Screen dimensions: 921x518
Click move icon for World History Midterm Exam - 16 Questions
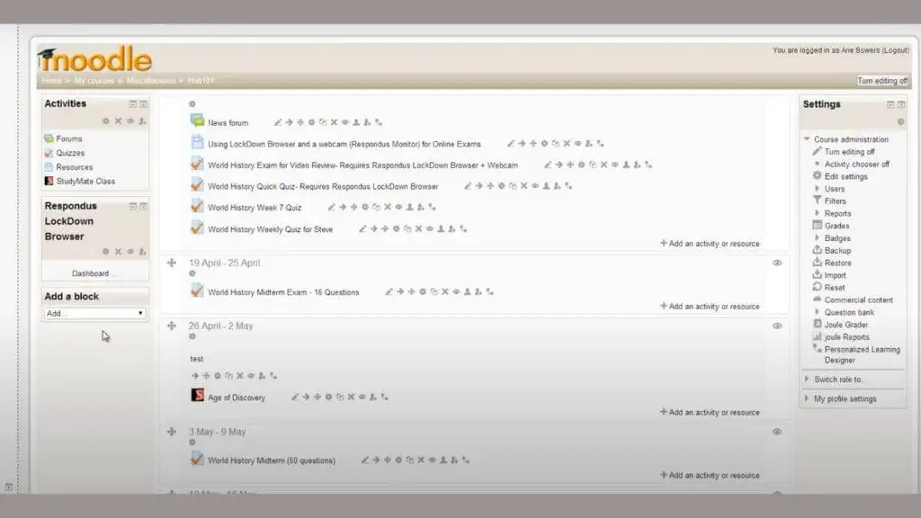(411, 291)
